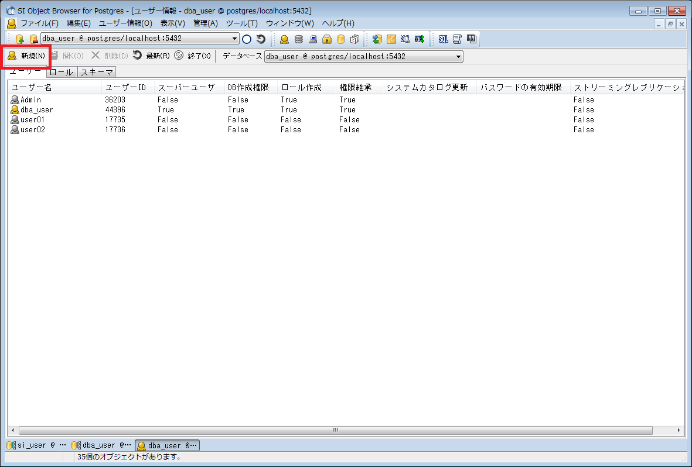692x467 pixels.
Task: Click the disconnect database icon with red mark
Action: click(33, 39)
